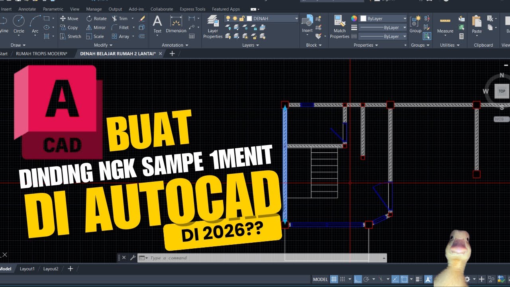Click the Array tool
510x287 pixels.
[x=120, y=36]
